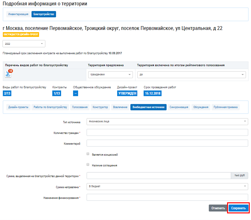Focus the «Комментарий» text field
The width and height of the screenshot is (251, 220).
coord(167,143)
